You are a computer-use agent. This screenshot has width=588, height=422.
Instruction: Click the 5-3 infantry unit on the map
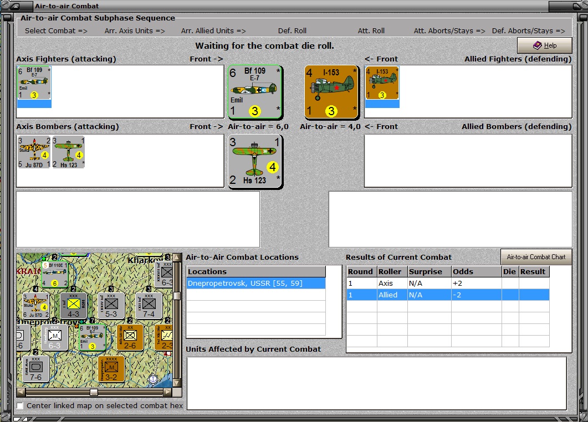[x=111, y=306]
